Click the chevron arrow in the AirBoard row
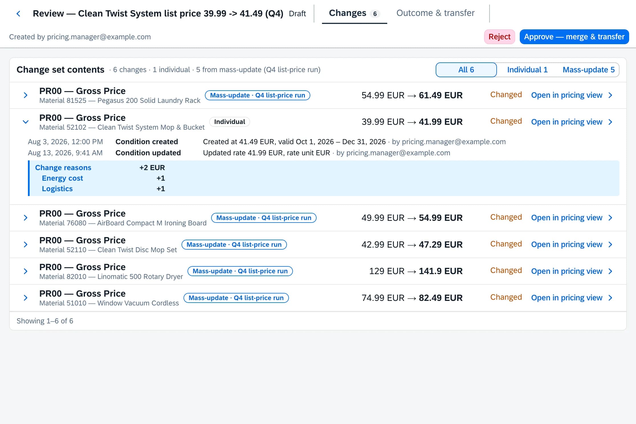The image size is (636, 424). (x=610, y=218)
